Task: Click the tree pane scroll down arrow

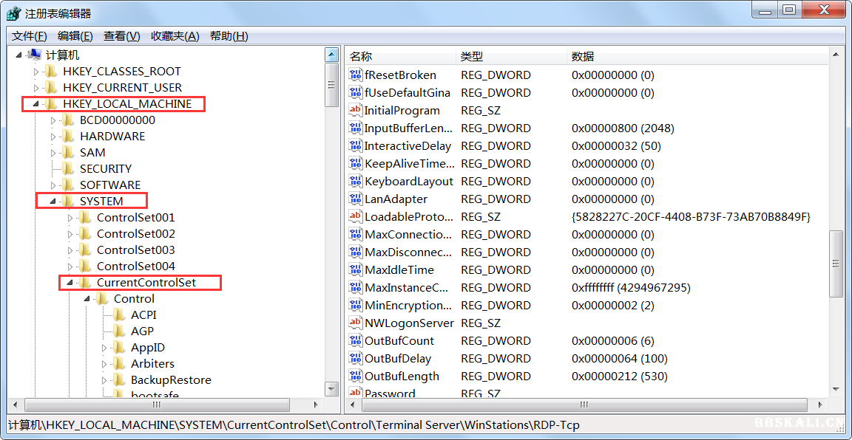Action: coord(332,389)
